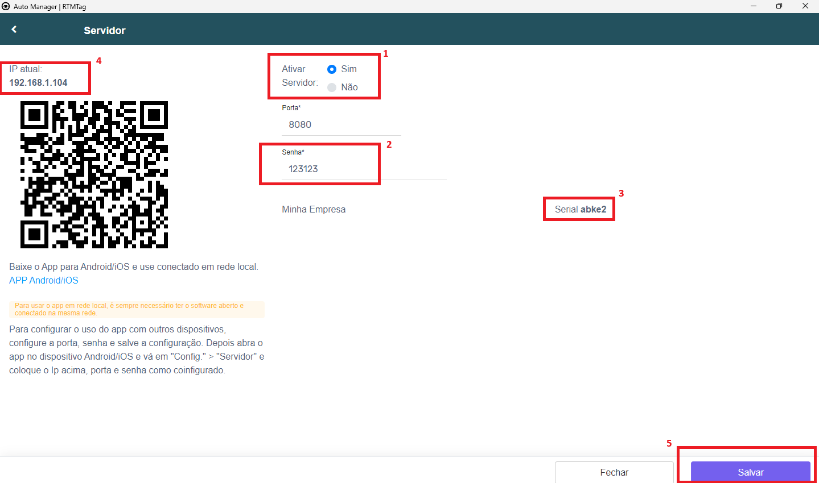Image resolution: width=819 pixels, height=483 pixels.
Task: Minimize the Auto Manager window
Action: (x=754, y=6)
